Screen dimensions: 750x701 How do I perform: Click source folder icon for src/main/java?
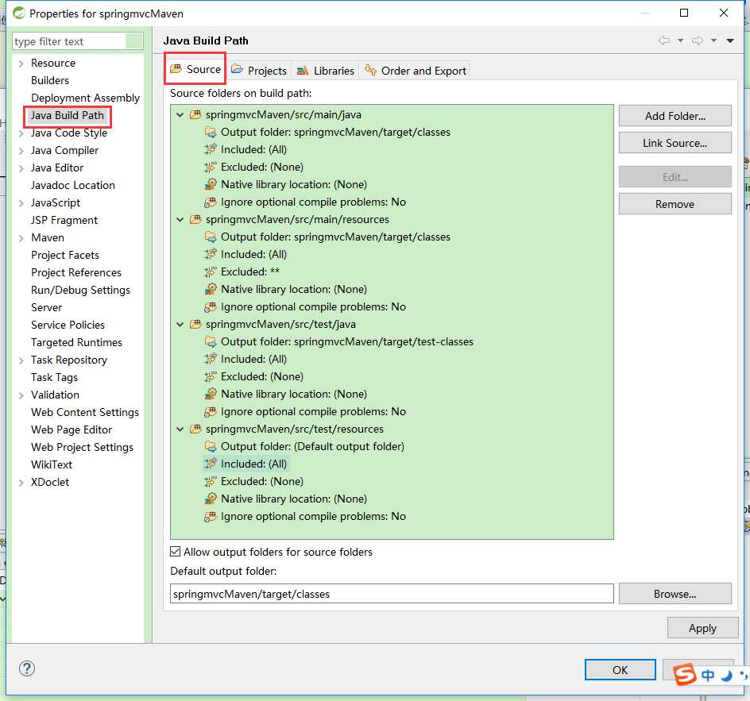195,114
